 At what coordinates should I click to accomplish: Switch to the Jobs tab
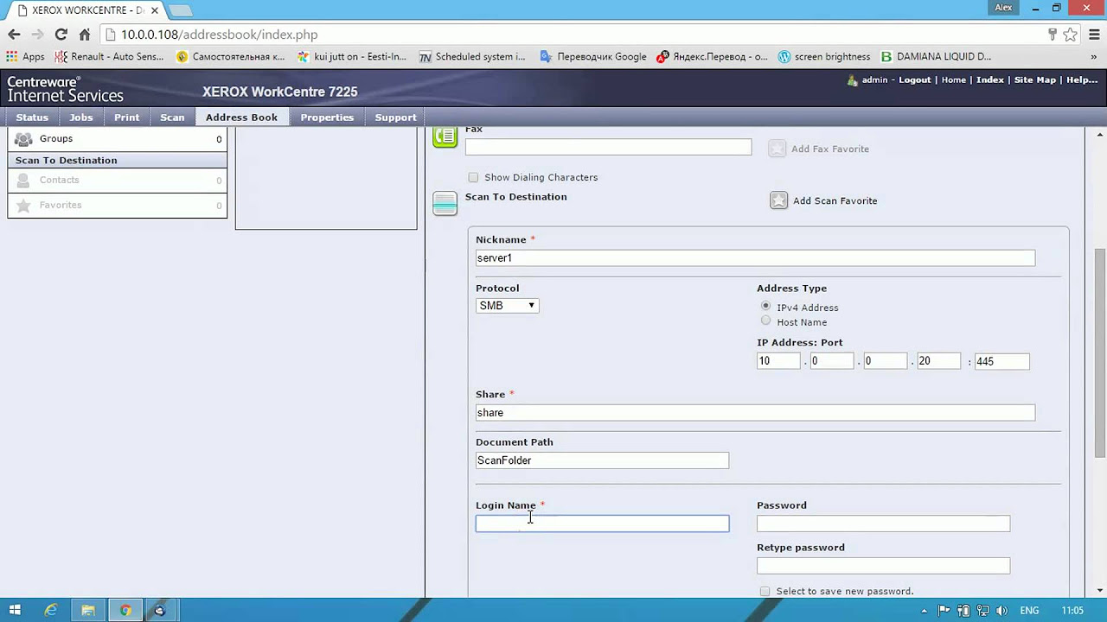(81, 117)
